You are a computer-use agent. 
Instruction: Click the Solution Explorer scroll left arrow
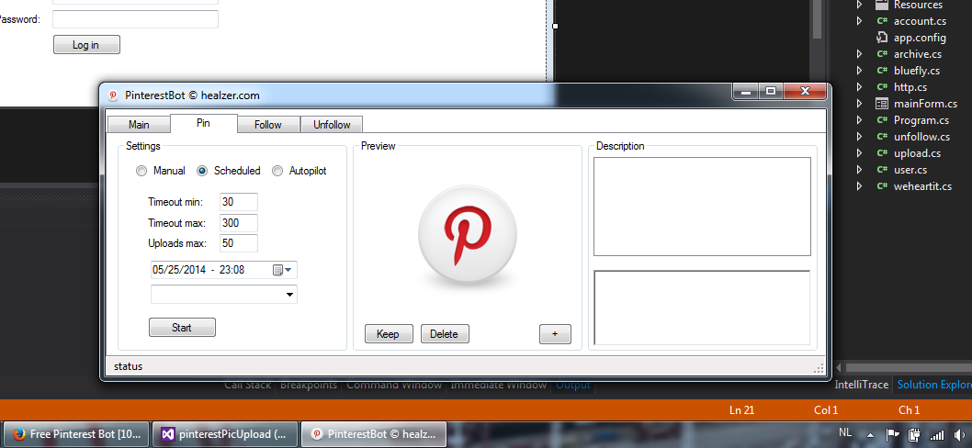tap(839, 368)
